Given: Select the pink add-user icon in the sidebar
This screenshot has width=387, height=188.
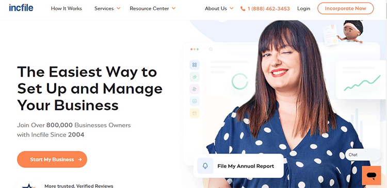Looking at the screenshot, I should click(195, 89).
